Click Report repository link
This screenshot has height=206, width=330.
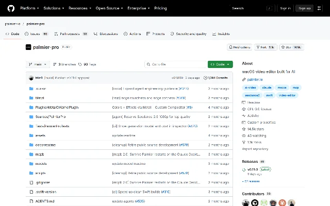click(x=255, y=149)
